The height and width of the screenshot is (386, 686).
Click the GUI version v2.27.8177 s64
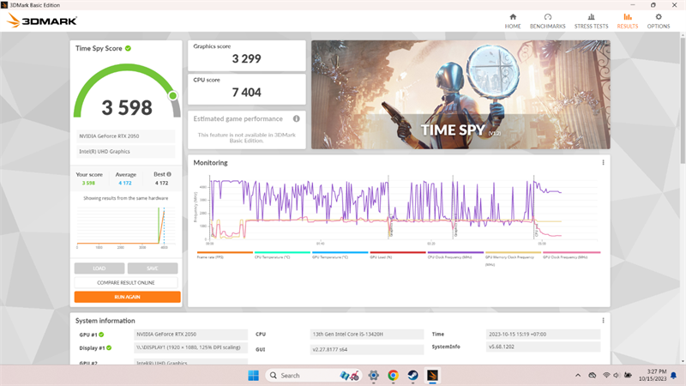click(x=367, y=349)
